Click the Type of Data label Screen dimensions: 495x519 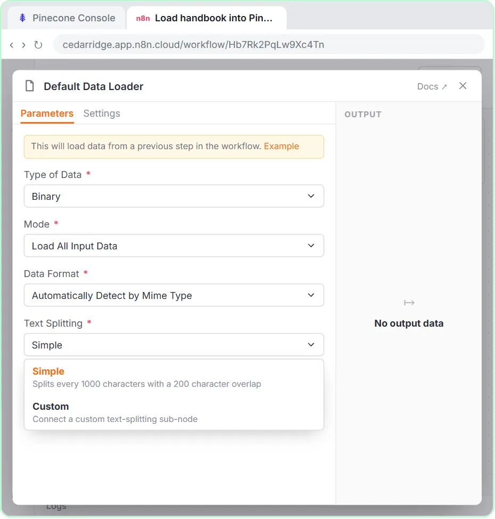pos(53,175)
